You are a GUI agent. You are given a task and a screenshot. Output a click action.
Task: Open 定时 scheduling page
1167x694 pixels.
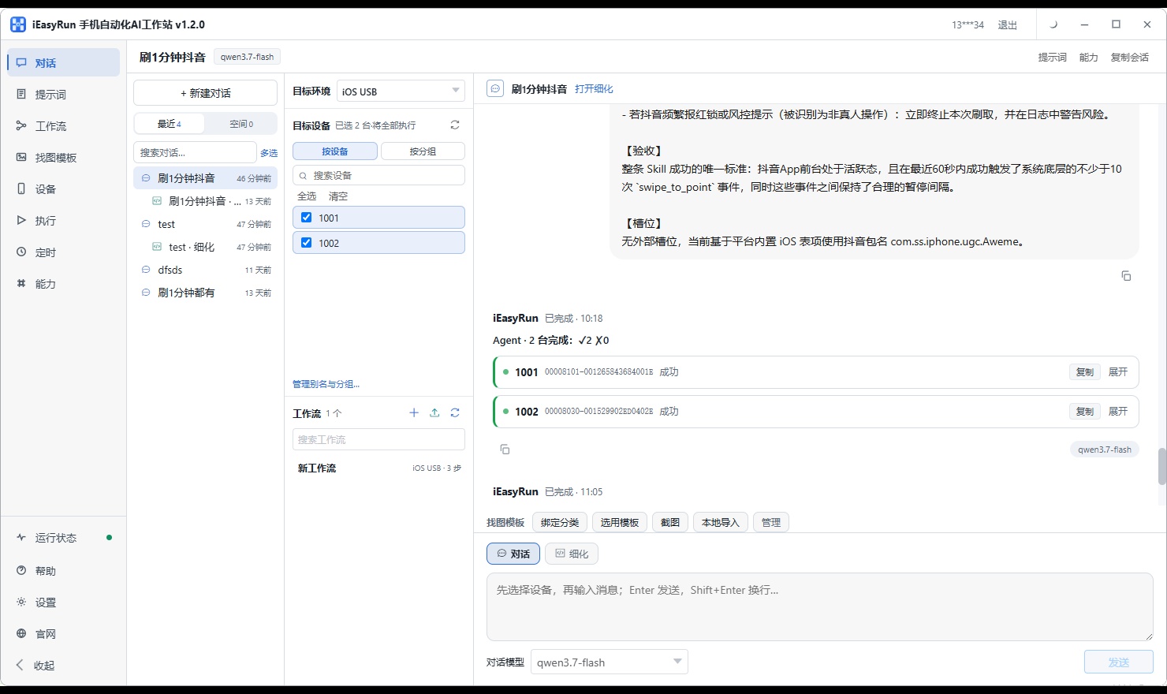tap(63, 252)
